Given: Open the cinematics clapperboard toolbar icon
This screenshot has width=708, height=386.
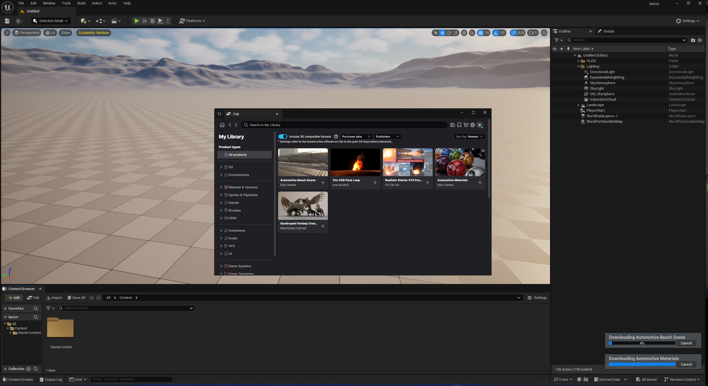Looking at the screenshot, I should coord(116,21).
